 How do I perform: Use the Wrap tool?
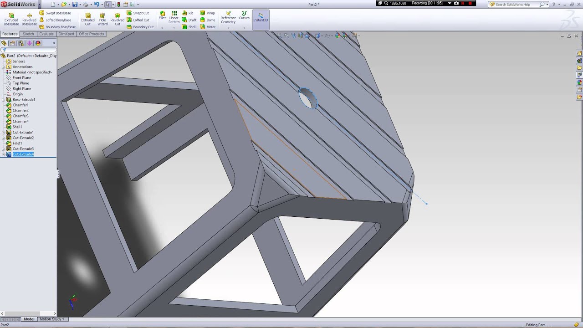click(x=207, y=13)
